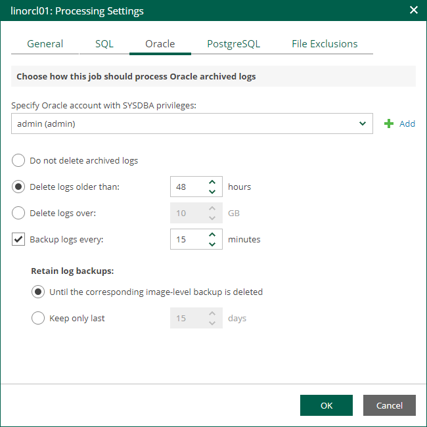Open the File Exclusions tab
Viewport: 427px width, 427px height.
pyautogui.click(x=325, y=44)
